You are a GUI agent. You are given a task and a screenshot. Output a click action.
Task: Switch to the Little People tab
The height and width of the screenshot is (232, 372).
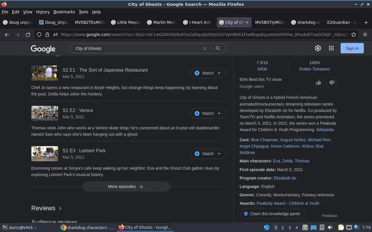point(126,22)
